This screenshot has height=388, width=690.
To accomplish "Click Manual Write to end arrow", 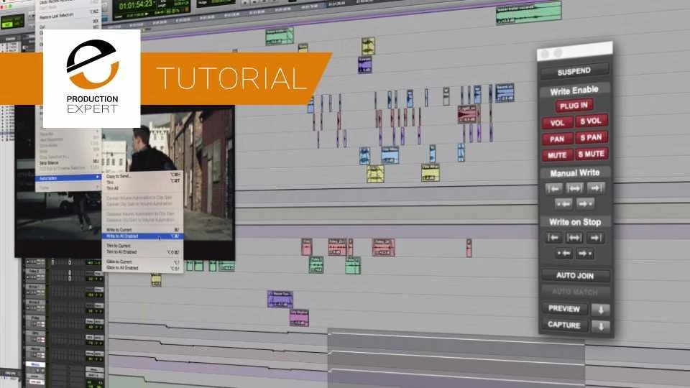I will [595, 188].
